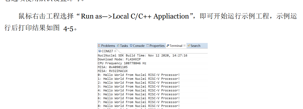Click the '5: Hello World' output line
Image resolution: width=303 pixels, height=109 pixels.
[x=139, y=94]
